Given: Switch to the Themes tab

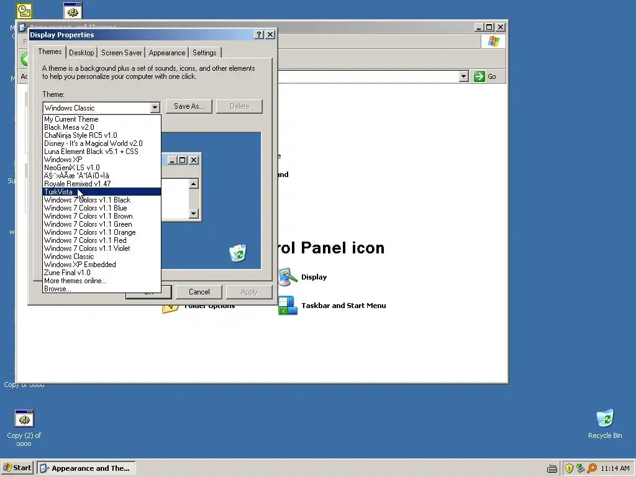Looking at the screenshot, I should [50, 52].
